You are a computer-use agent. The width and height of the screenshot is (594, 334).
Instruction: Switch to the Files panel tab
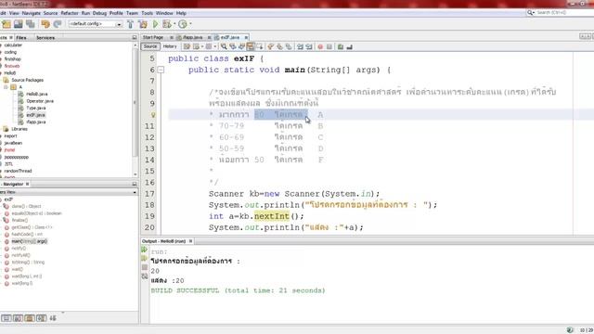[21, 38]
